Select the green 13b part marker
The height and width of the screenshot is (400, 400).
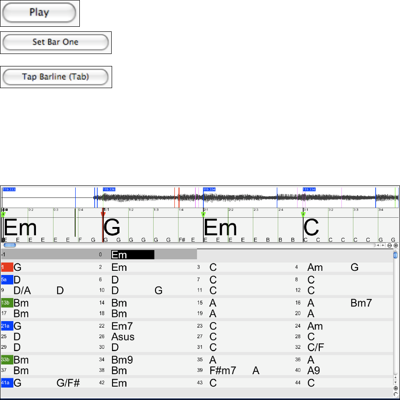click(x=7, y=303)
